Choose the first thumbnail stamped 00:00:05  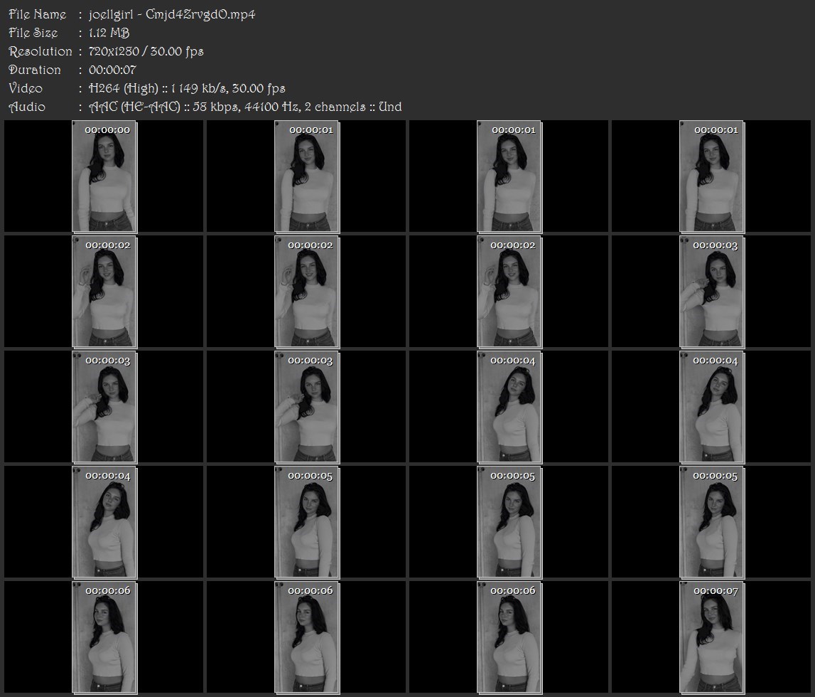click(306, 522)
